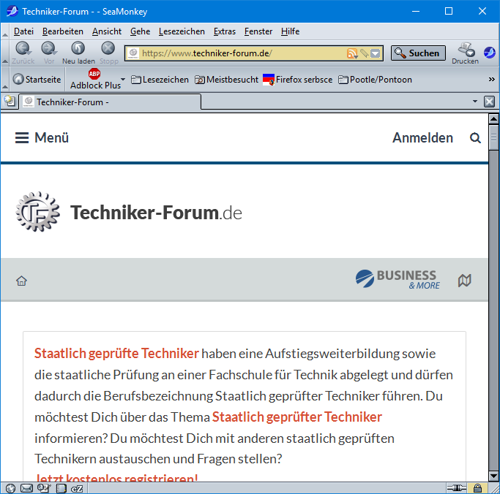This screenshot has height=494, width=500.
Task: Close the current tab with the X
Action: pos(490,102)
